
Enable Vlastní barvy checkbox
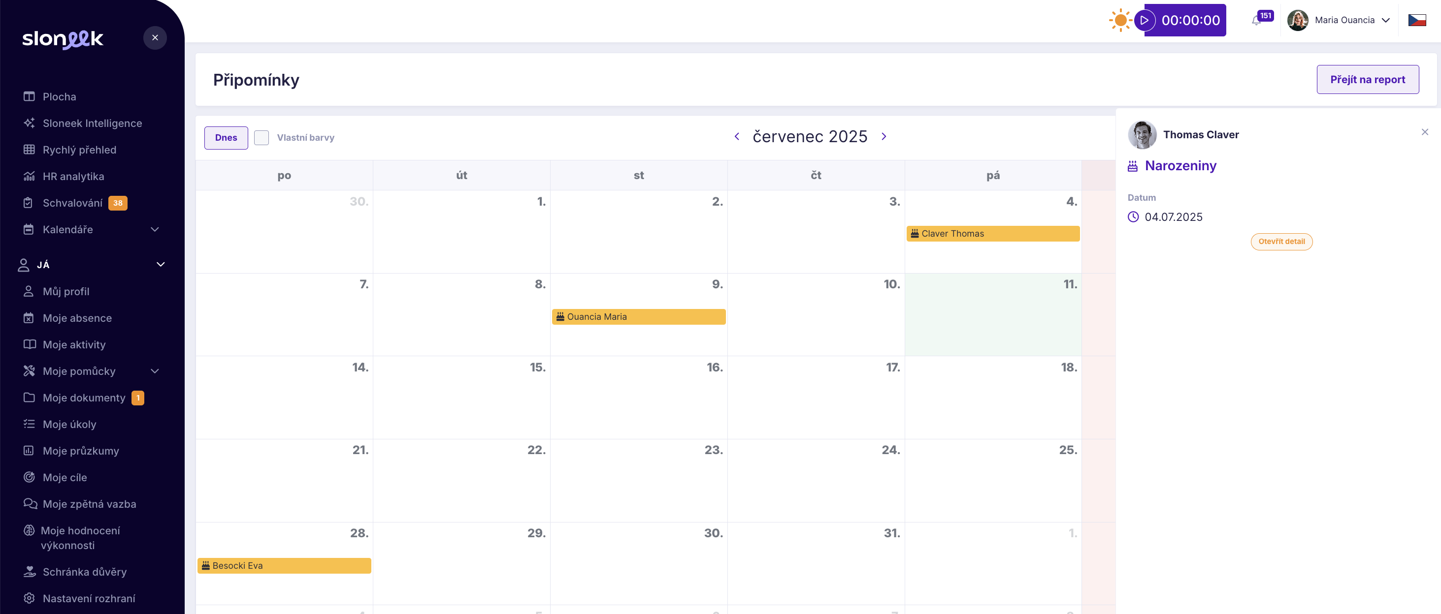click(261, 137)
